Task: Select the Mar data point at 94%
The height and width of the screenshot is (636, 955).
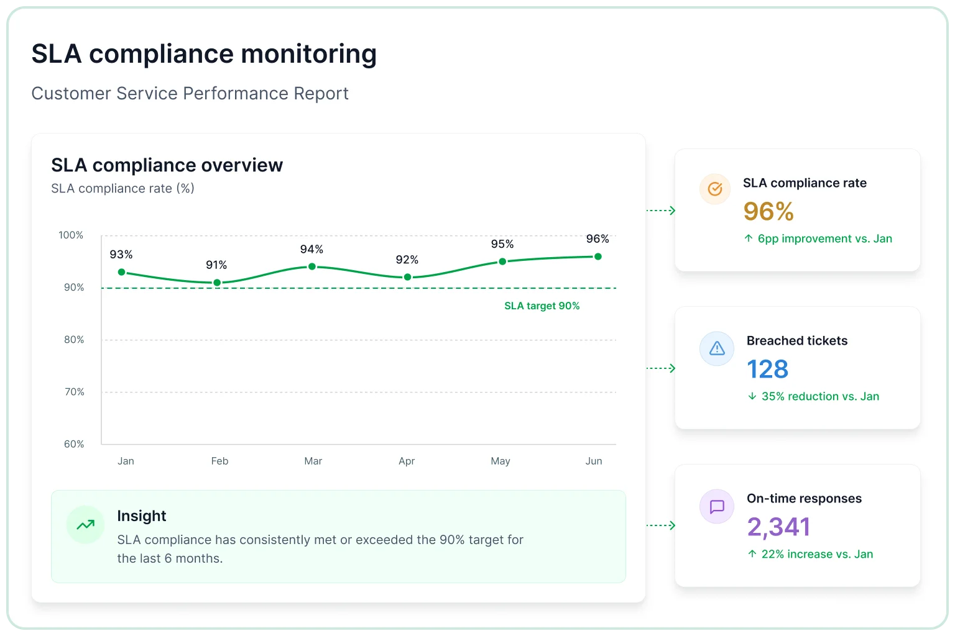Action: point(312,266)
